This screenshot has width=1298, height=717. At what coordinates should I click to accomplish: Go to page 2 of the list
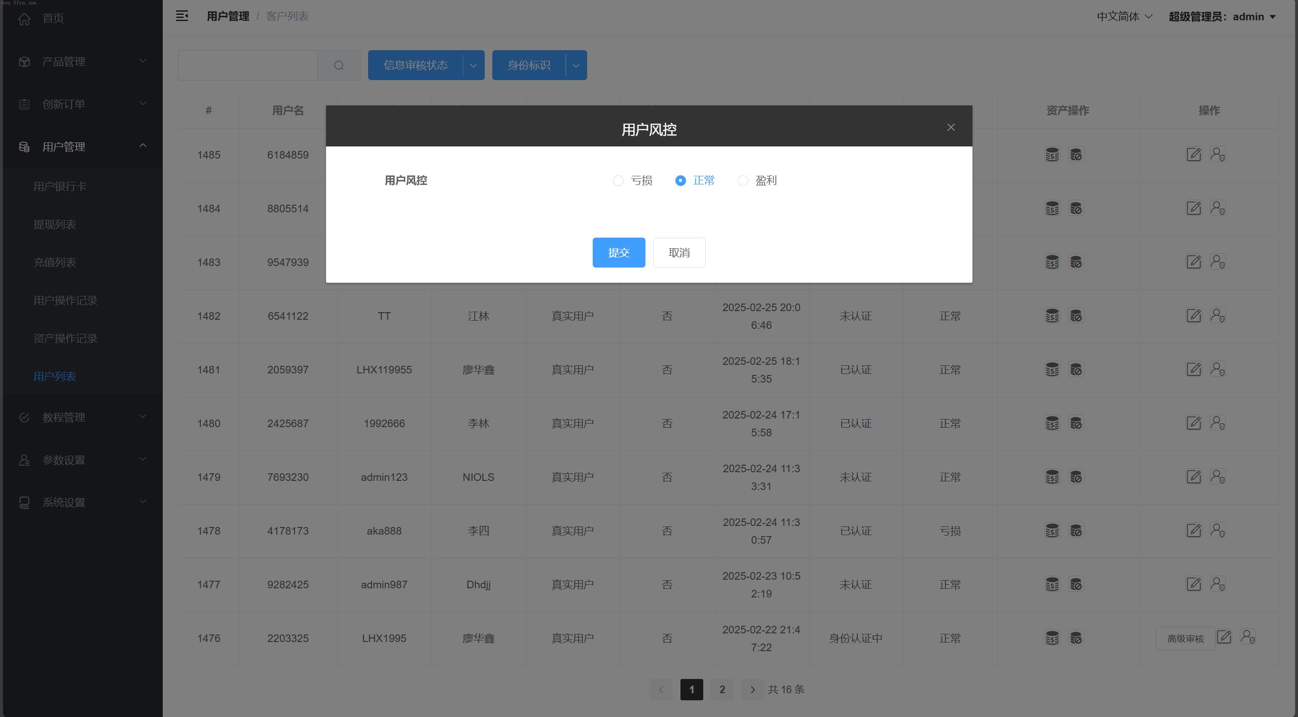(x=722, y=690)
